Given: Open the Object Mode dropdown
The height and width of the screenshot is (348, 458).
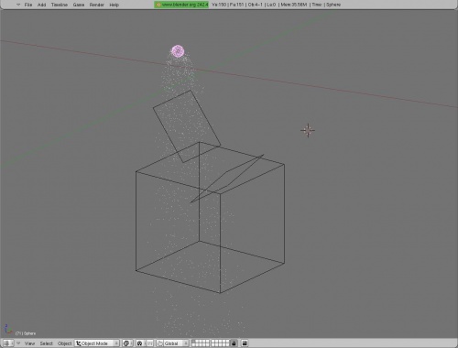Looking at the screenshot, I should [x=97, y=343].
